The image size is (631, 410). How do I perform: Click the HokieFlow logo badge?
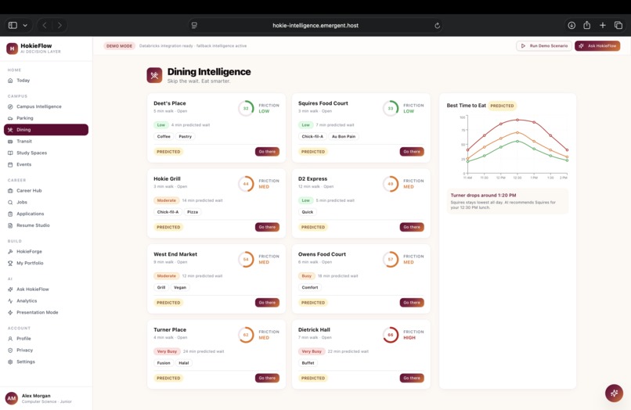point(12,49)
